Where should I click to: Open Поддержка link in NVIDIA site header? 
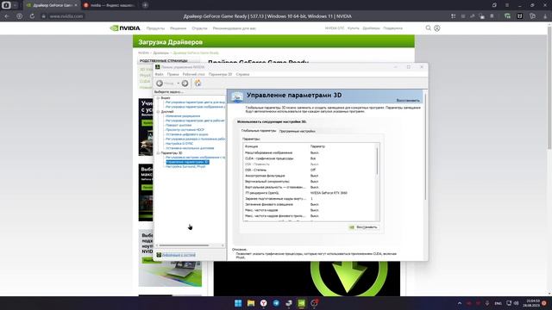[x=393, y=28]
